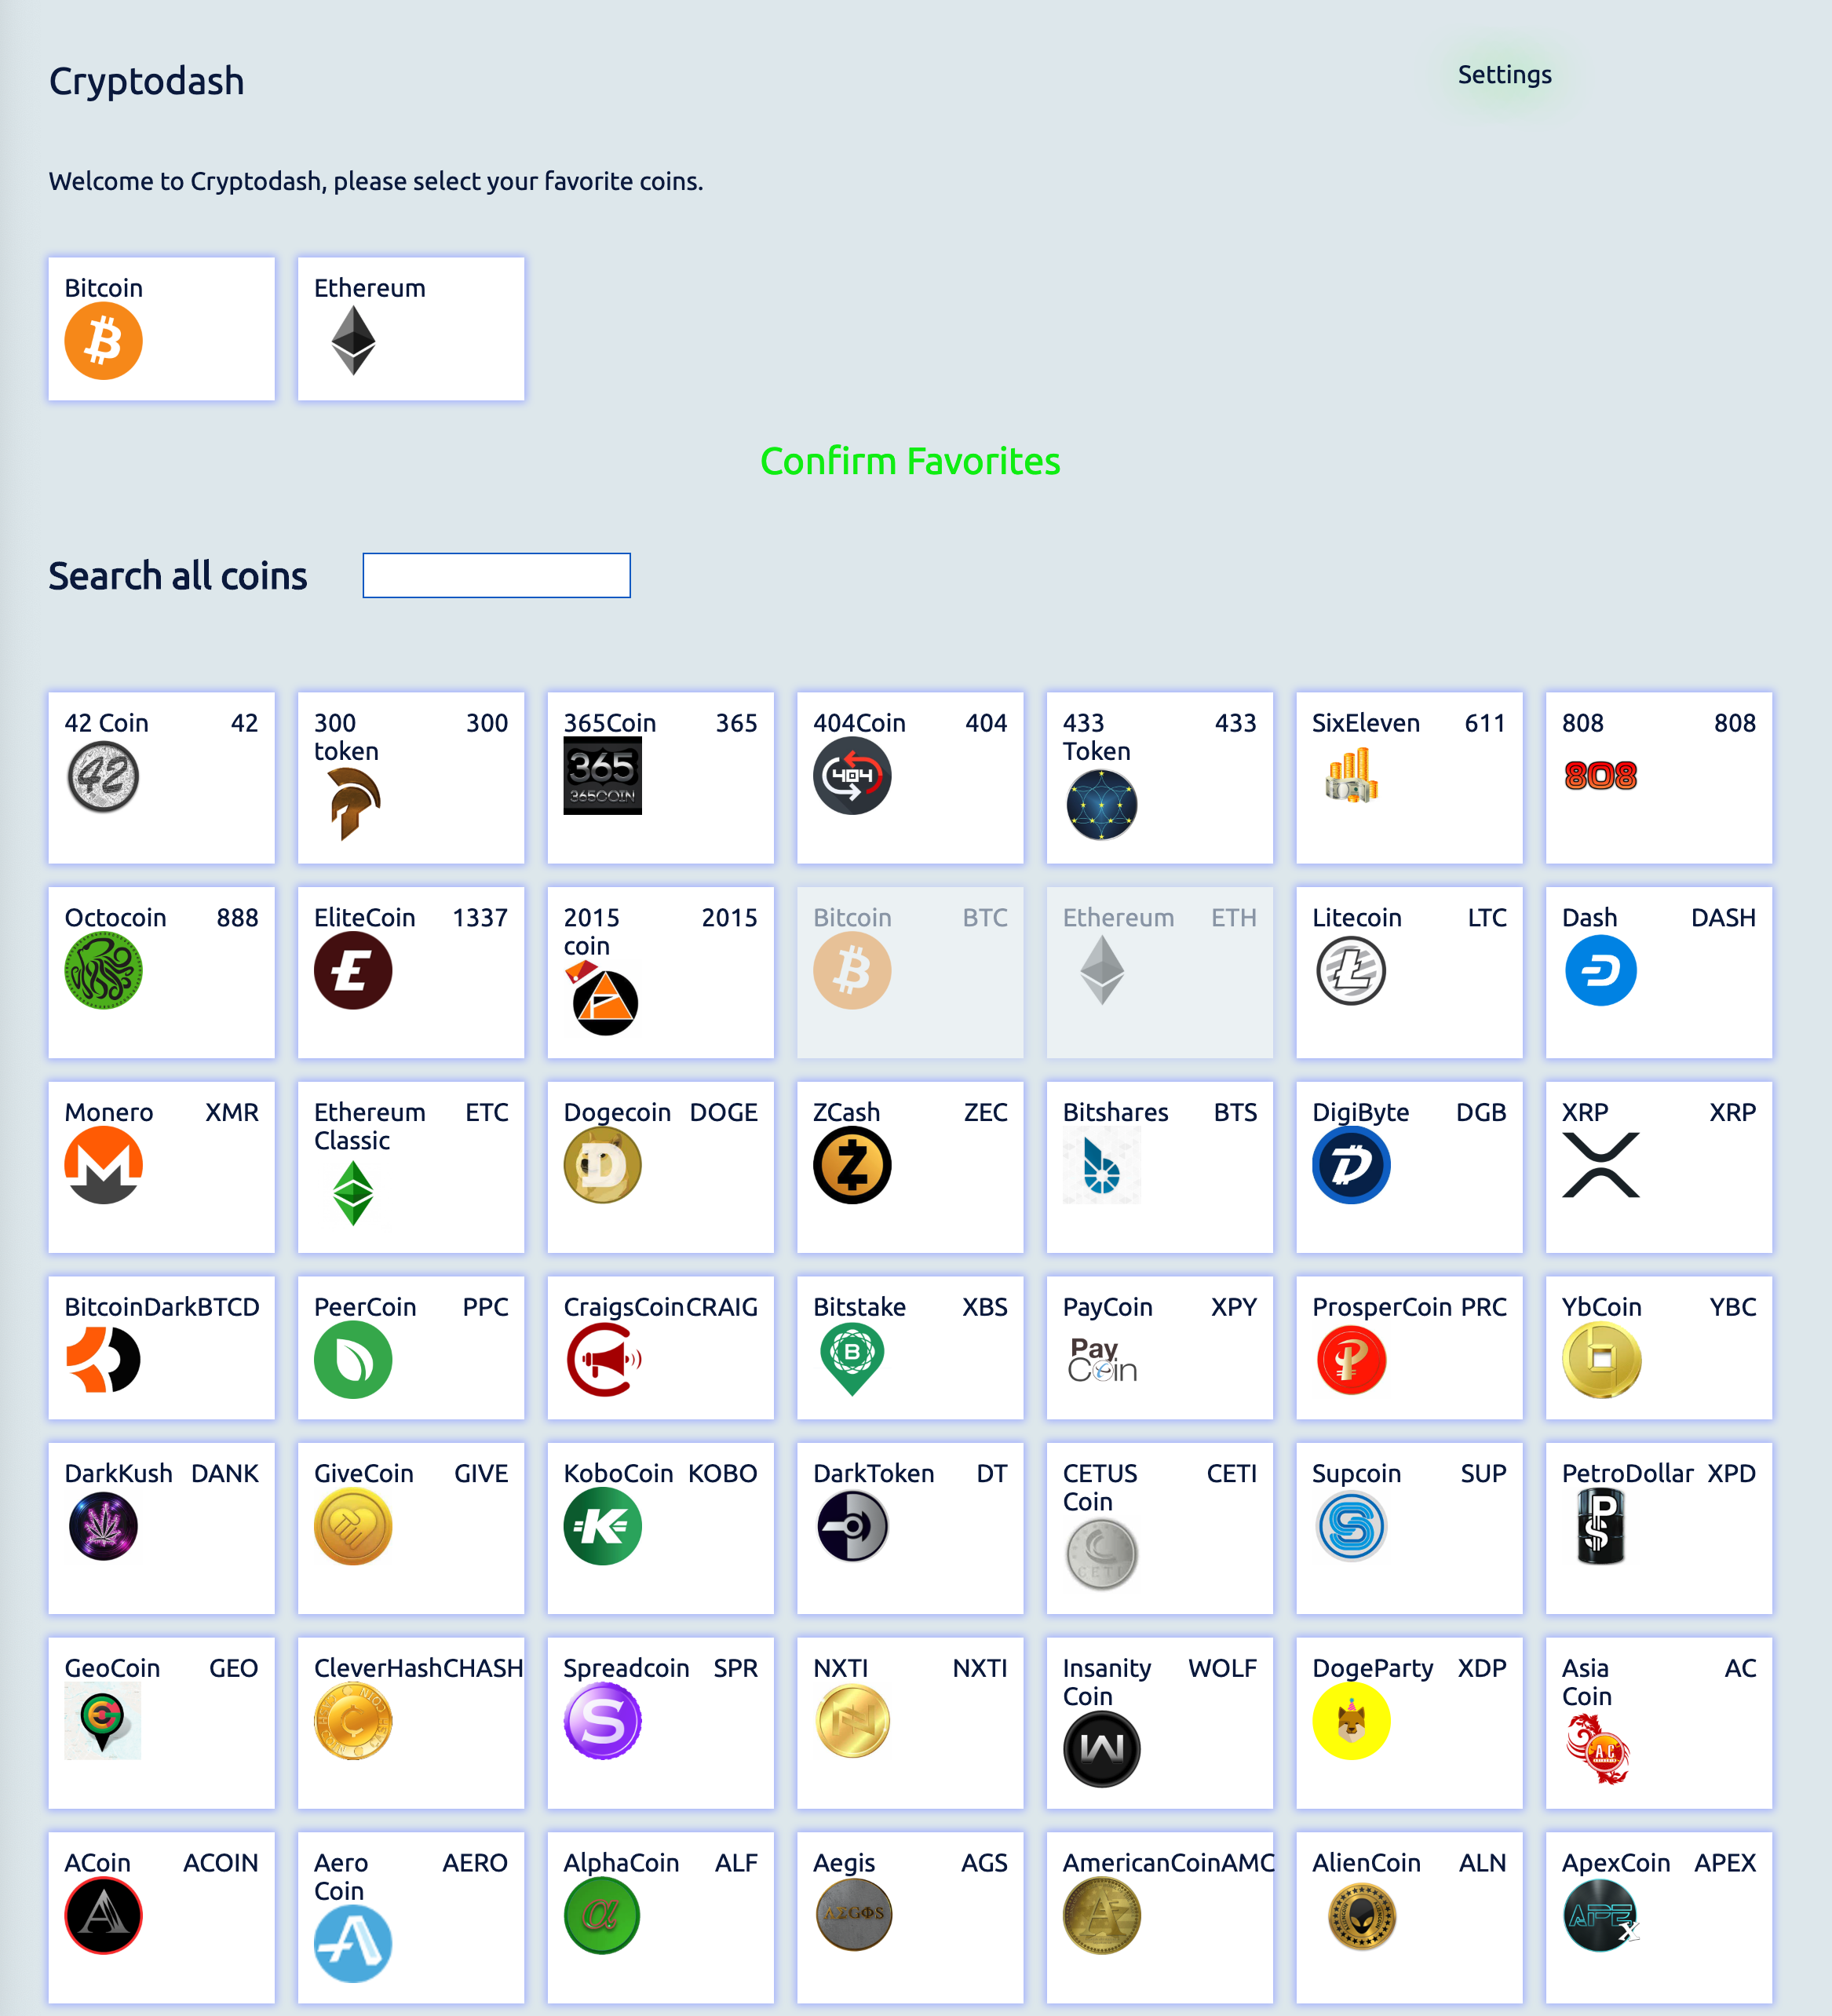Click the Litecoin silver logo
This screenshot has width=1832, height=2016.
pyautogui.click(x=1351, y=970)
